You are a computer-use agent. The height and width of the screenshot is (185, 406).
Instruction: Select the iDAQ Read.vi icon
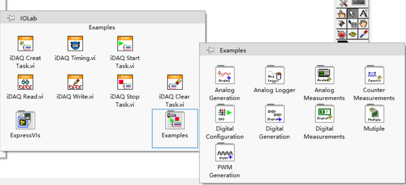tap(25, 82)
